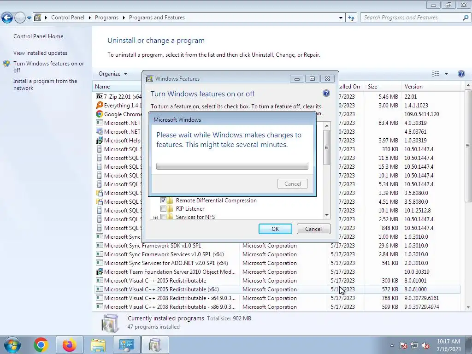Image resolution: width=472 pixels, height=354 pixels.
Task: Expand the Services for NFS tree node
Action: (x=155, y=217)
